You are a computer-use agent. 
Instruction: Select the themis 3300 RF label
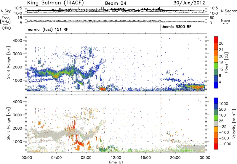point(176,27)
